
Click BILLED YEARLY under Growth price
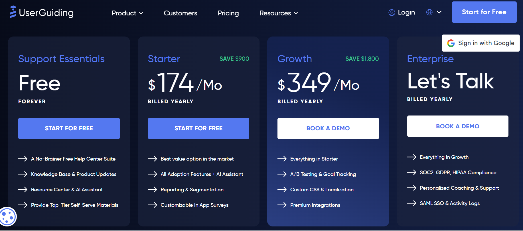(x=300, y=102)
